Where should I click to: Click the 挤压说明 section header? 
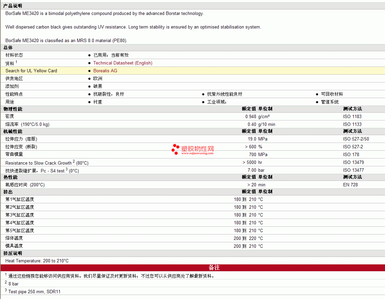pyautogui.click(x=13, y=254)
